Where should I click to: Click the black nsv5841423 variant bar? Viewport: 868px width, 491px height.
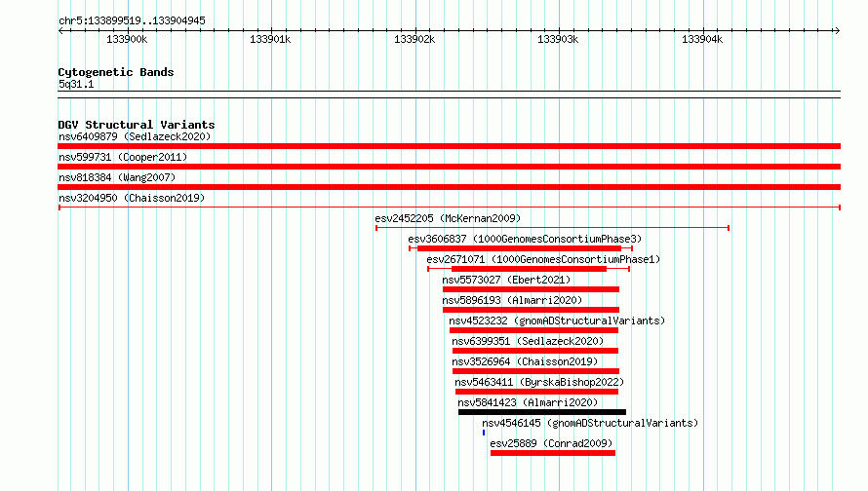(542, 412)
